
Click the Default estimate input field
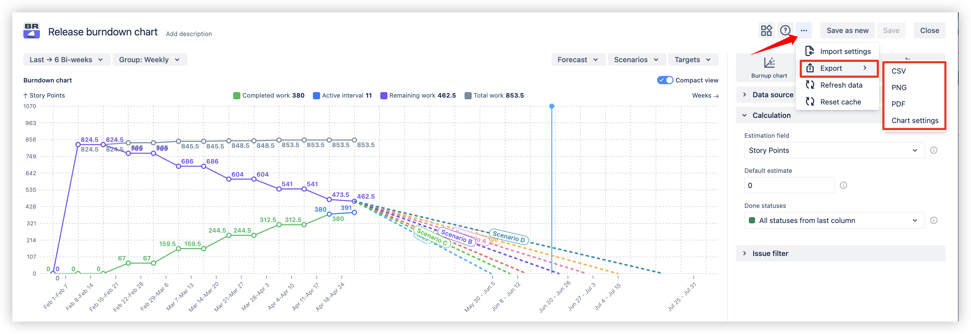pyautogui.click(x=789, y=185)
